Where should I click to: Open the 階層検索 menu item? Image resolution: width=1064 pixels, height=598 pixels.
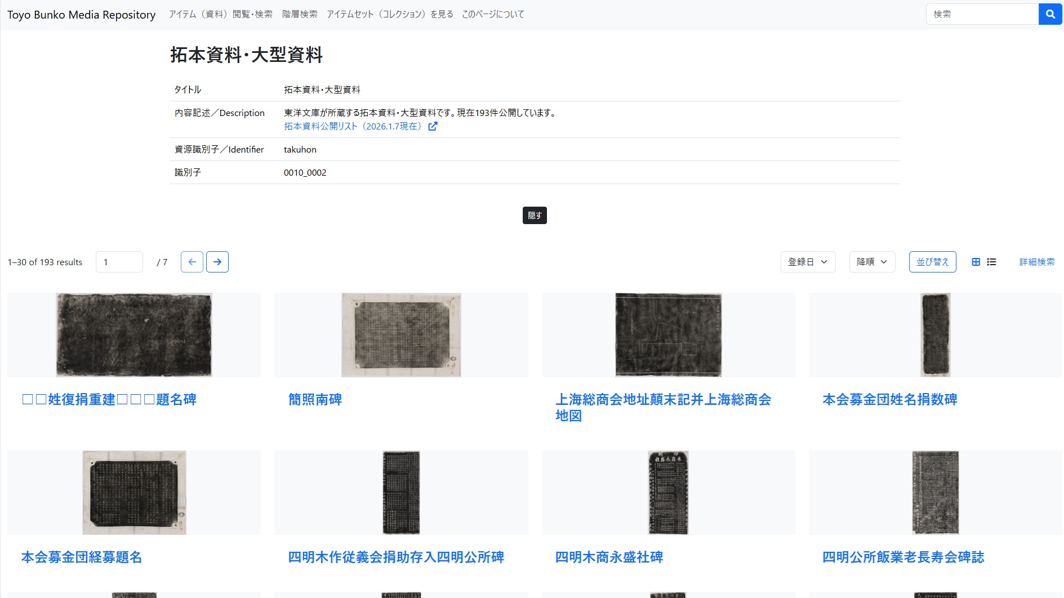(300, 14)
